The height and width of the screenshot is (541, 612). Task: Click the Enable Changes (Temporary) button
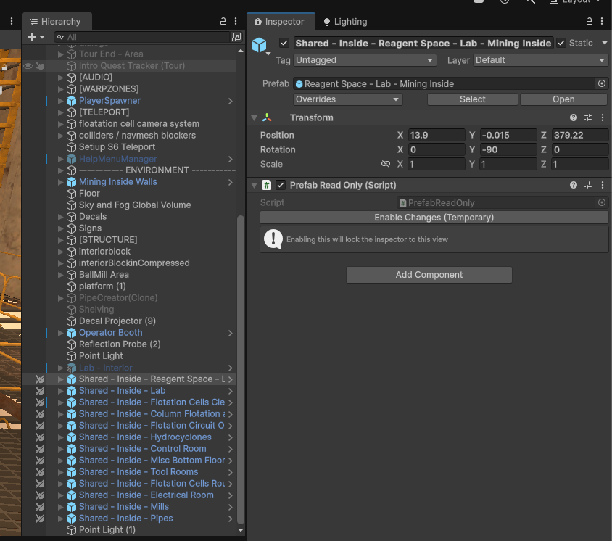(434, 218)
